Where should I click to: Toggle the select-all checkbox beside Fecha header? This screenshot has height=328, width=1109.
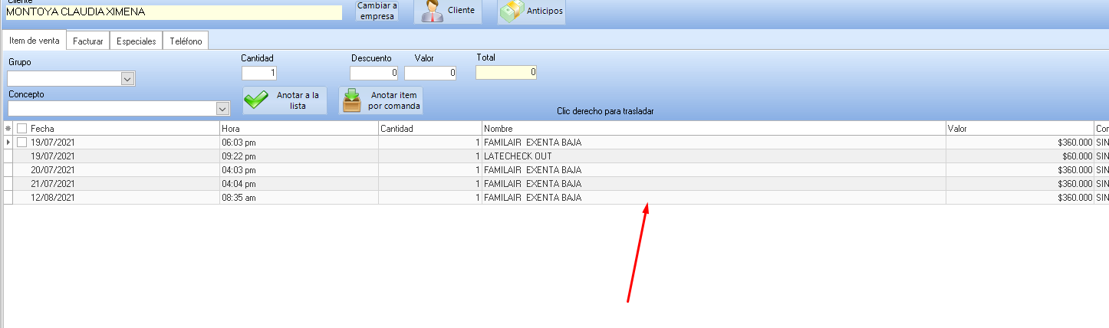coord(22,129)
